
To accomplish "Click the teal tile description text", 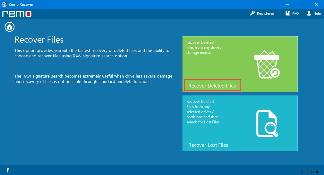I will pyautogui.click(x=203, y=112).
